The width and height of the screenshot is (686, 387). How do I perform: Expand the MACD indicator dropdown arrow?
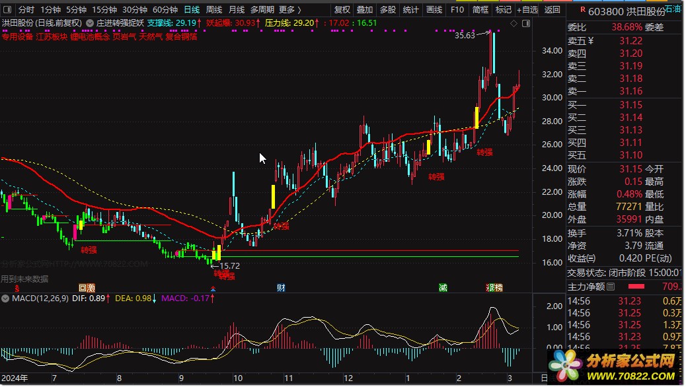pyautogui.click(x=5, y=299)
